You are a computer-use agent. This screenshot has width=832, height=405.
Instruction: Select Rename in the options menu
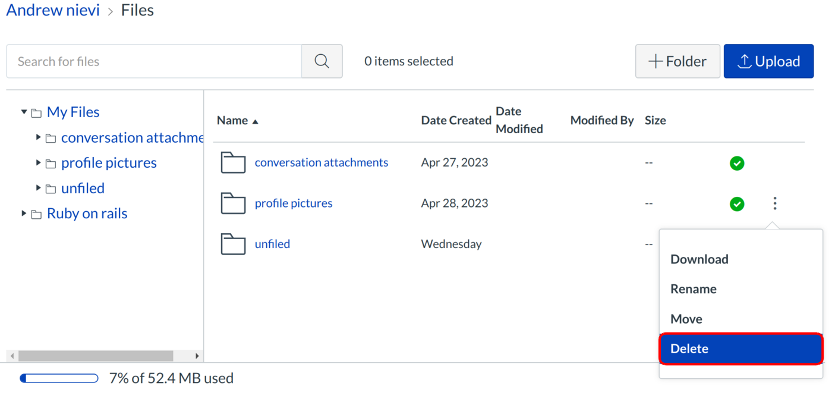693,289
